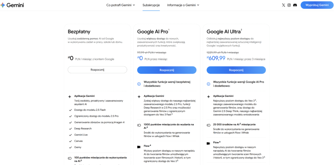
Task: Click Rozpocznij under the Bezpłatny plan
Action: tap(97, 70)
